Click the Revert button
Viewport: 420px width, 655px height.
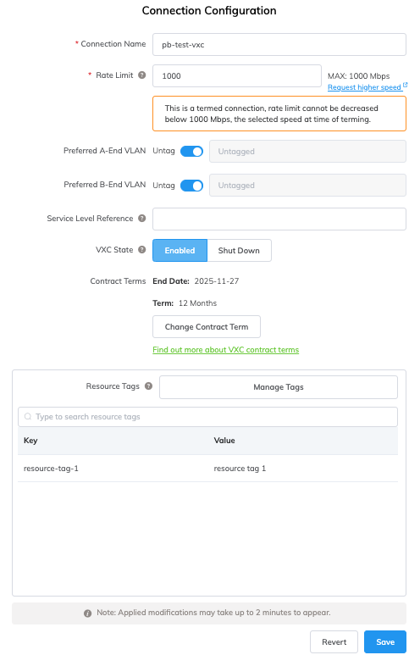pos(334,642)
